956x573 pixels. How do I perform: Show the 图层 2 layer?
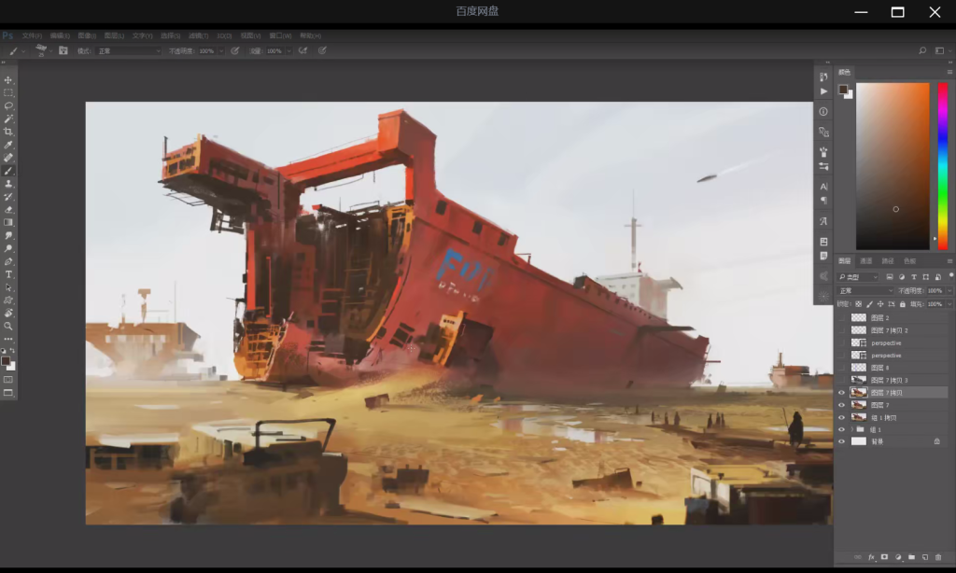pyautogui.click(x=841, y=318)
